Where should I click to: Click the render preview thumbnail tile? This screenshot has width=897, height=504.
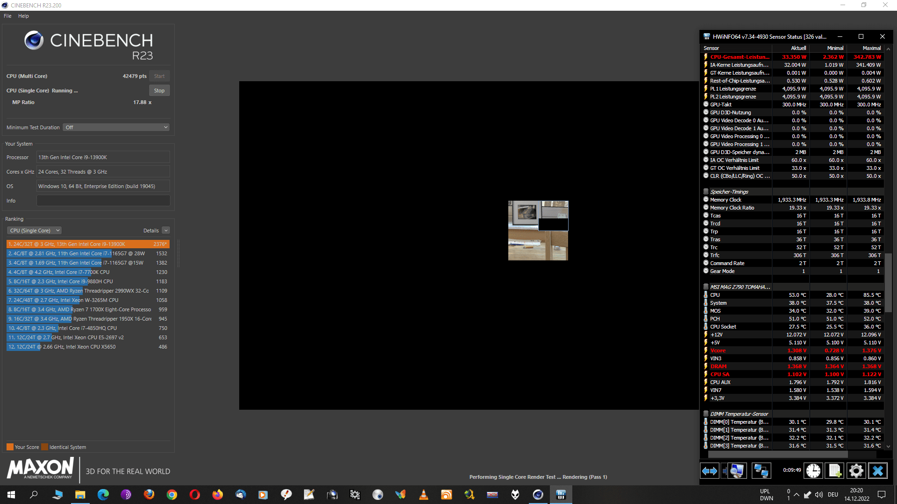coord(538,231)
